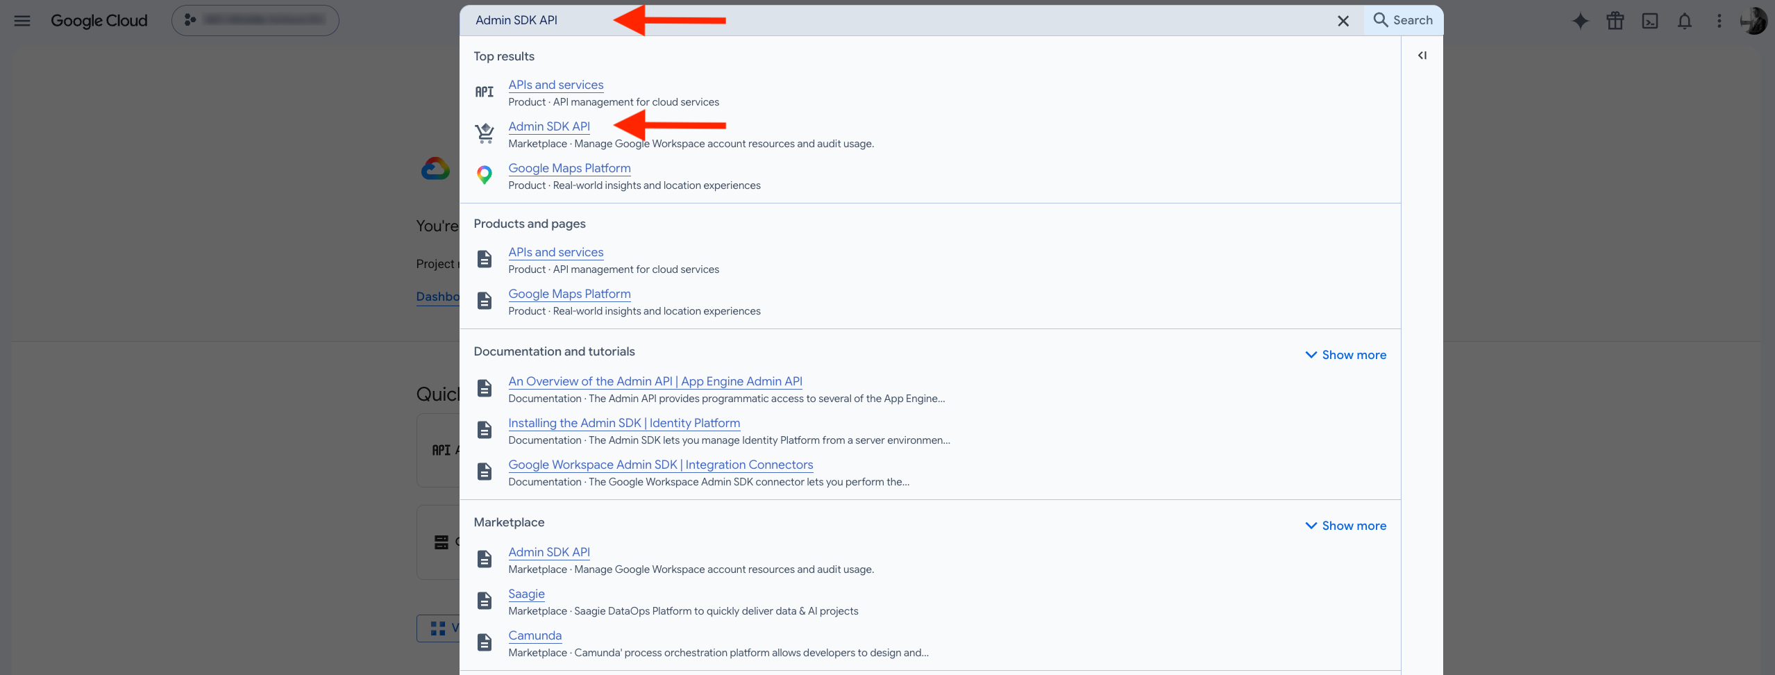1775x675 pixels.
Task: Click the Gemini sparkle icon
Action: [1581, 21]
